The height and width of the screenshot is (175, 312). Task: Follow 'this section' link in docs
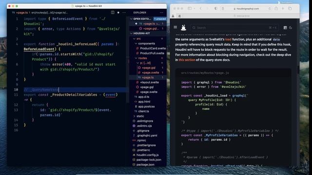pos(187,60)
